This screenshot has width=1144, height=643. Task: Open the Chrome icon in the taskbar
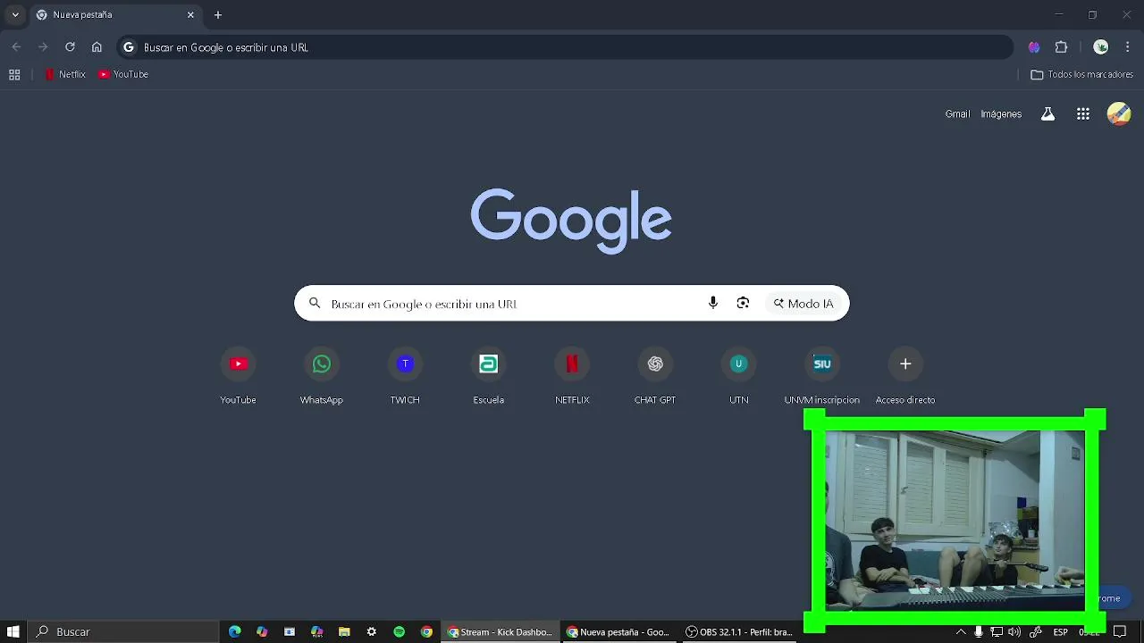point(426,632)
